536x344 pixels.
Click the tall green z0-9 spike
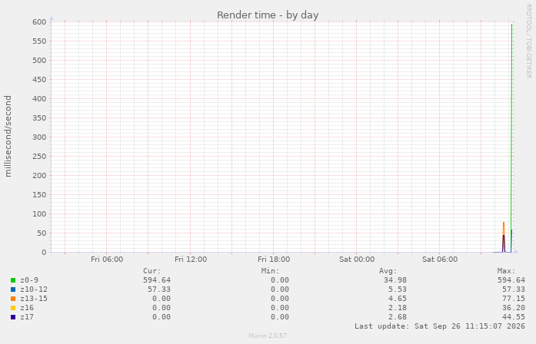(x=511, y=137)
